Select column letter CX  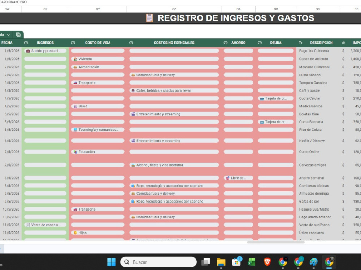[x=45, y=9]
